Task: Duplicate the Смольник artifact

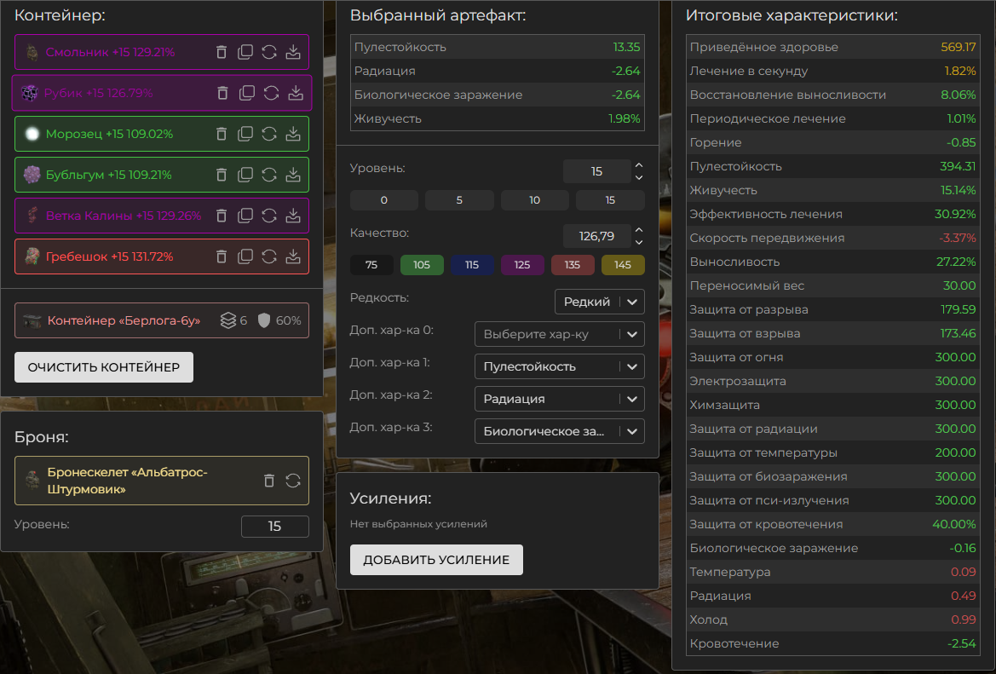Action: pyautogui.click(x=245, y=52)
